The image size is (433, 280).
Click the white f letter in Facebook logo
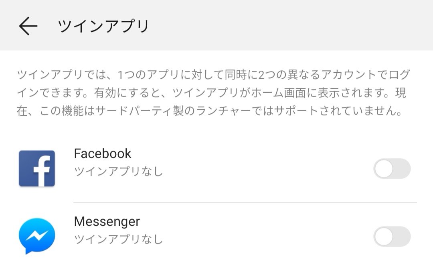click(42, 171)
